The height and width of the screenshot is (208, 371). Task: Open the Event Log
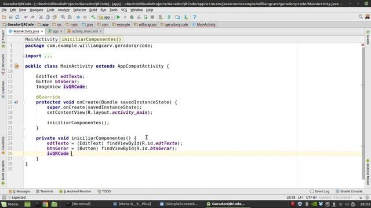click(x=319, y=191)
